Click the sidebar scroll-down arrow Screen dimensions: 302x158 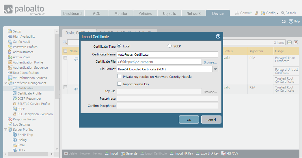[57, 149]
